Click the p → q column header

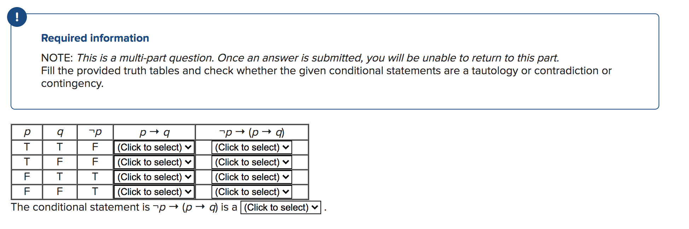(x=154, y=132)
